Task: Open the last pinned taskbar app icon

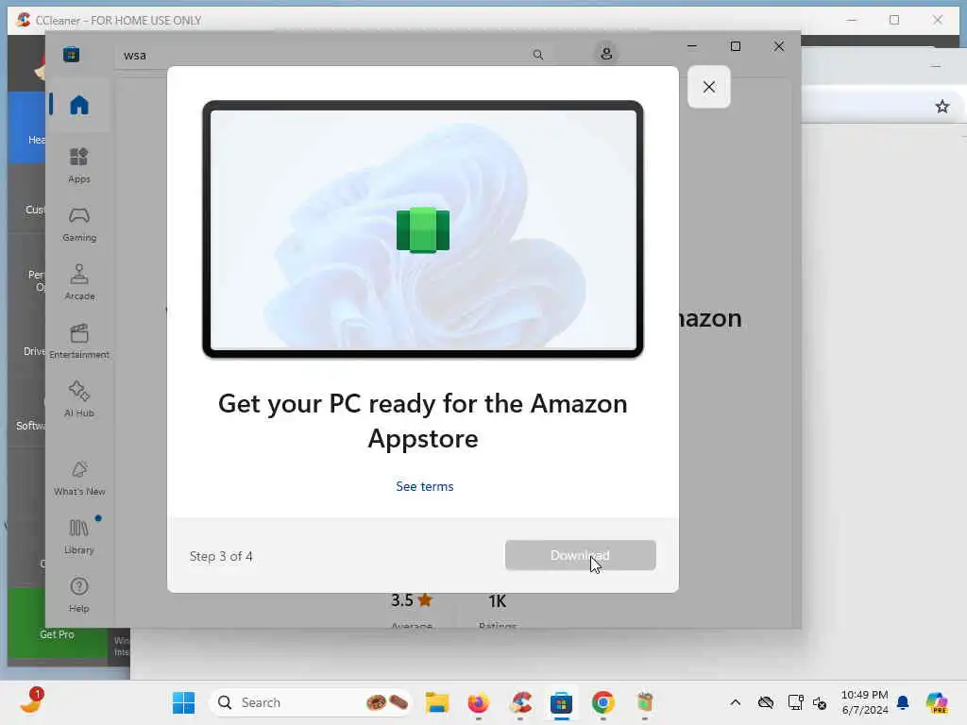Action: [644, 702]
